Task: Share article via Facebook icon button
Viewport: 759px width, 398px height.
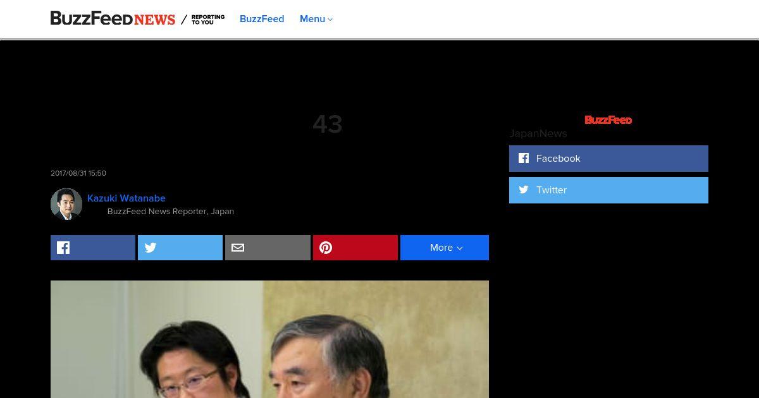Action: pos(93,248)
